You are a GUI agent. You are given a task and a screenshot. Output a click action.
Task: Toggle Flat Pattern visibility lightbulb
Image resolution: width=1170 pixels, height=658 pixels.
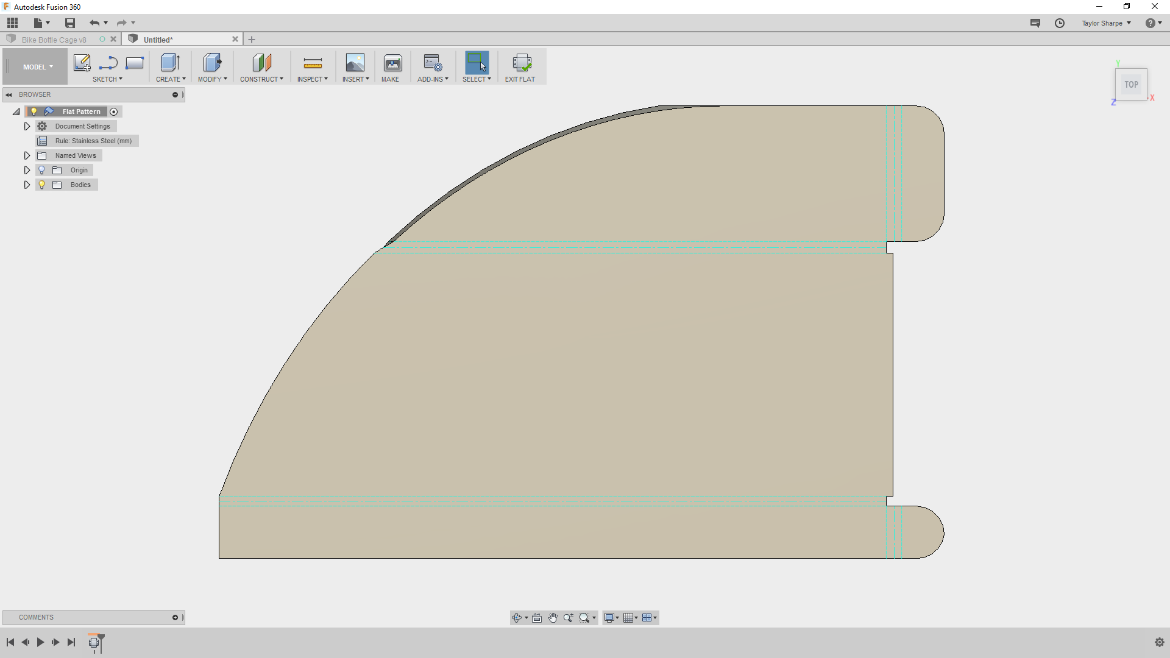[34, 111]
